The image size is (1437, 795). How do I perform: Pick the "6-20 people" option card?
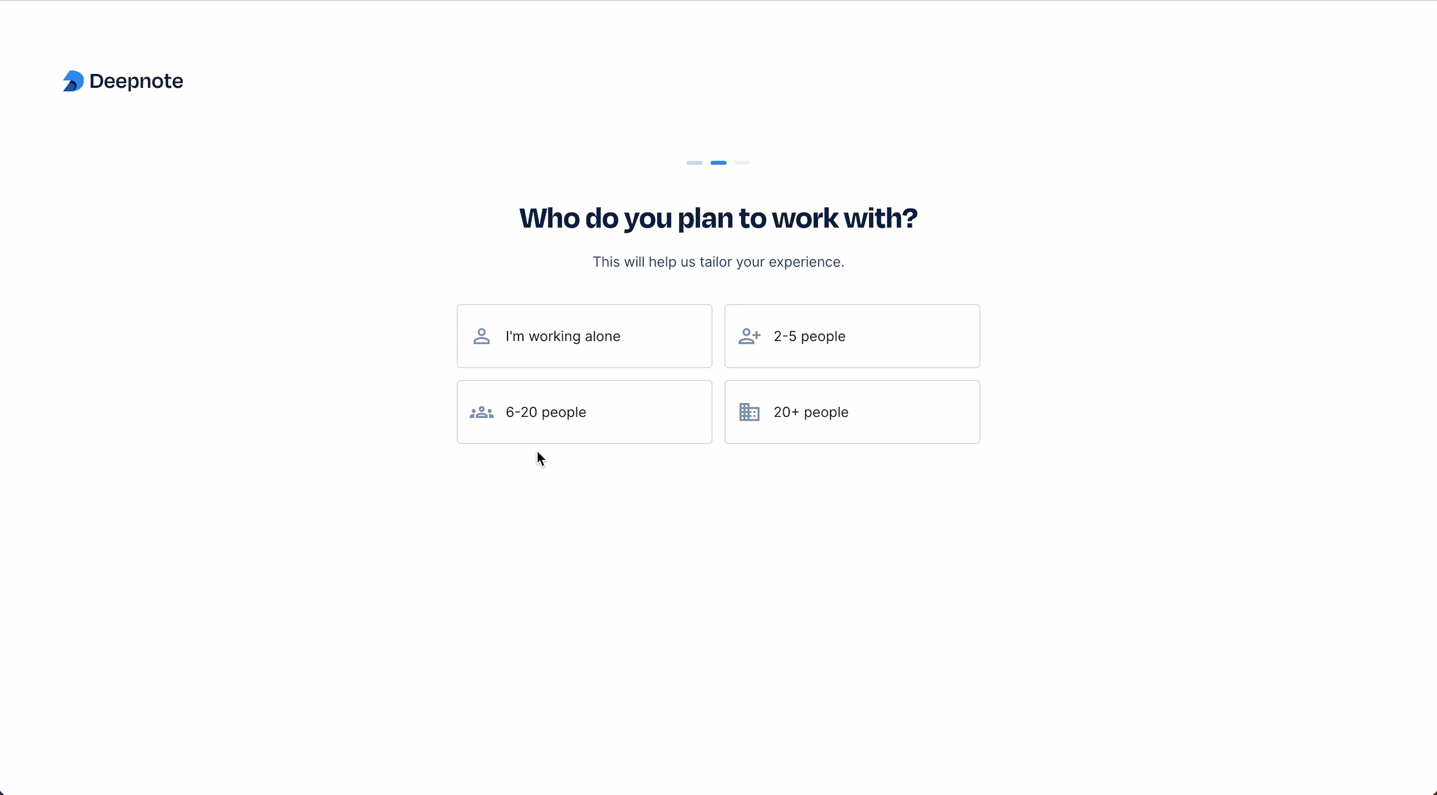pyautogui.click(x=584, y=412)
